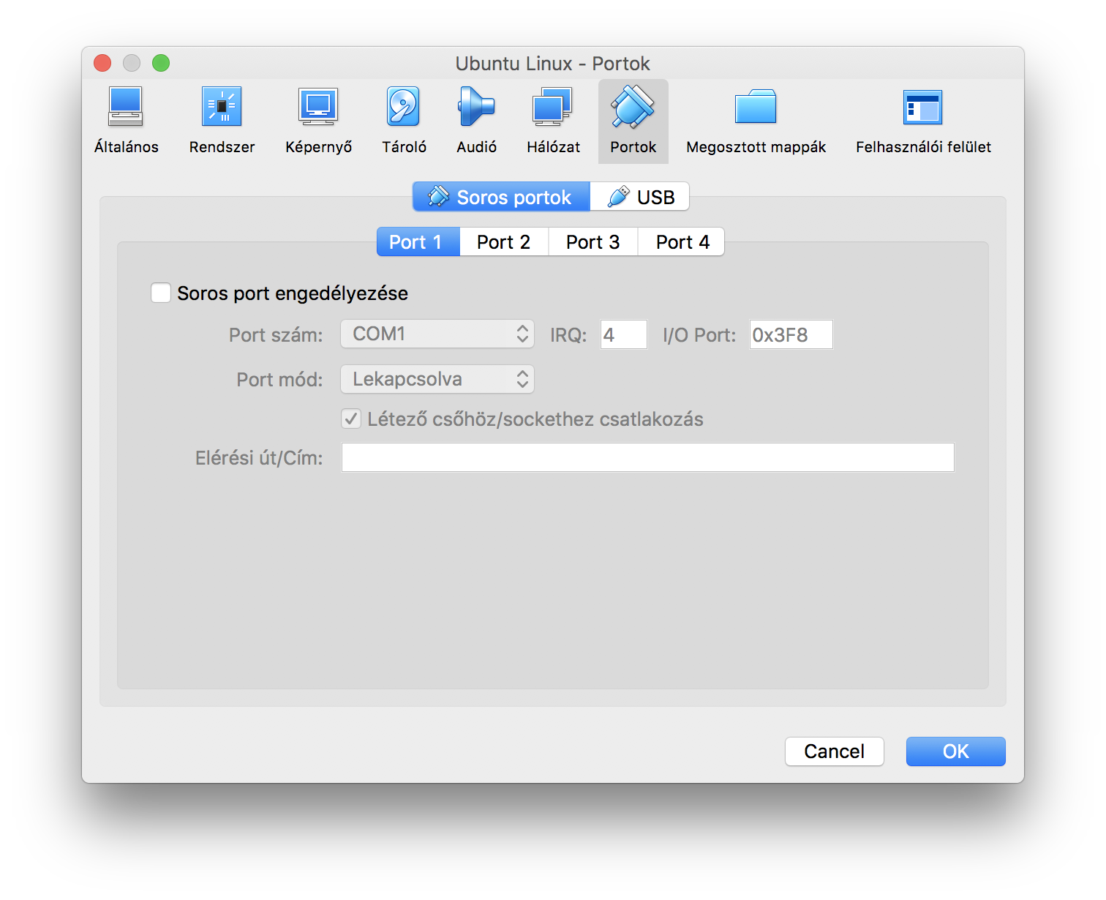Switch to the USB tab
This screenshot has width=1106, height=900.
[x=640, y=197]
